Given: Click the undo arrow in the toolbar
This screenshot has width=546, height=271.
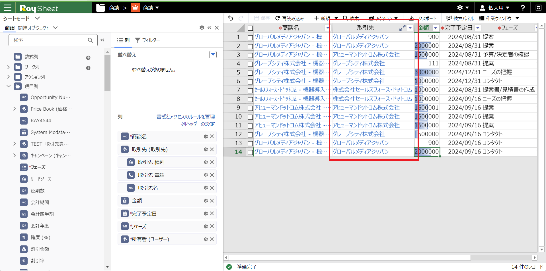Looking at the screenshot, I should 231,18.
